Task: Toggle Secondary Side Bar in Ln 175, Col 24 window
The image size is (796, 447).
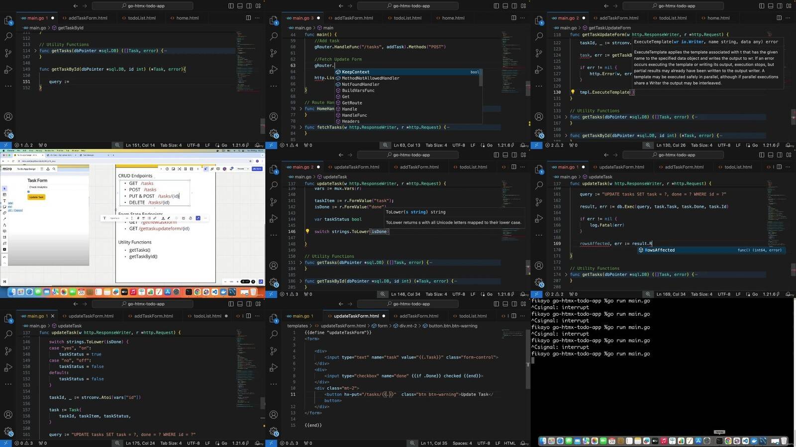Action: (249, 304)
